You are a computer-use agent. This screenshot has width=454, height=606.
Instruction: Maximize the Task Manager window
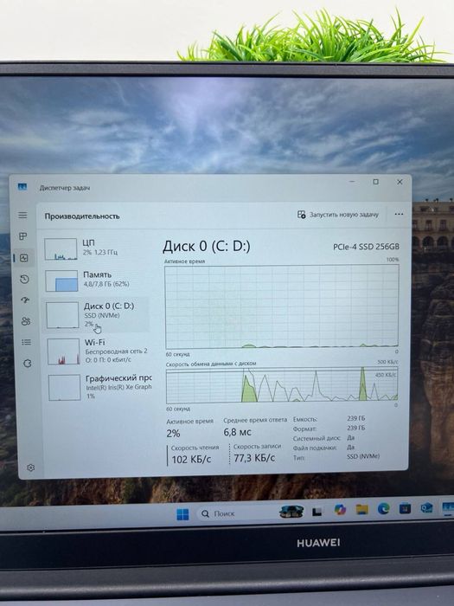pyautogui.click(x=375, y=182)
